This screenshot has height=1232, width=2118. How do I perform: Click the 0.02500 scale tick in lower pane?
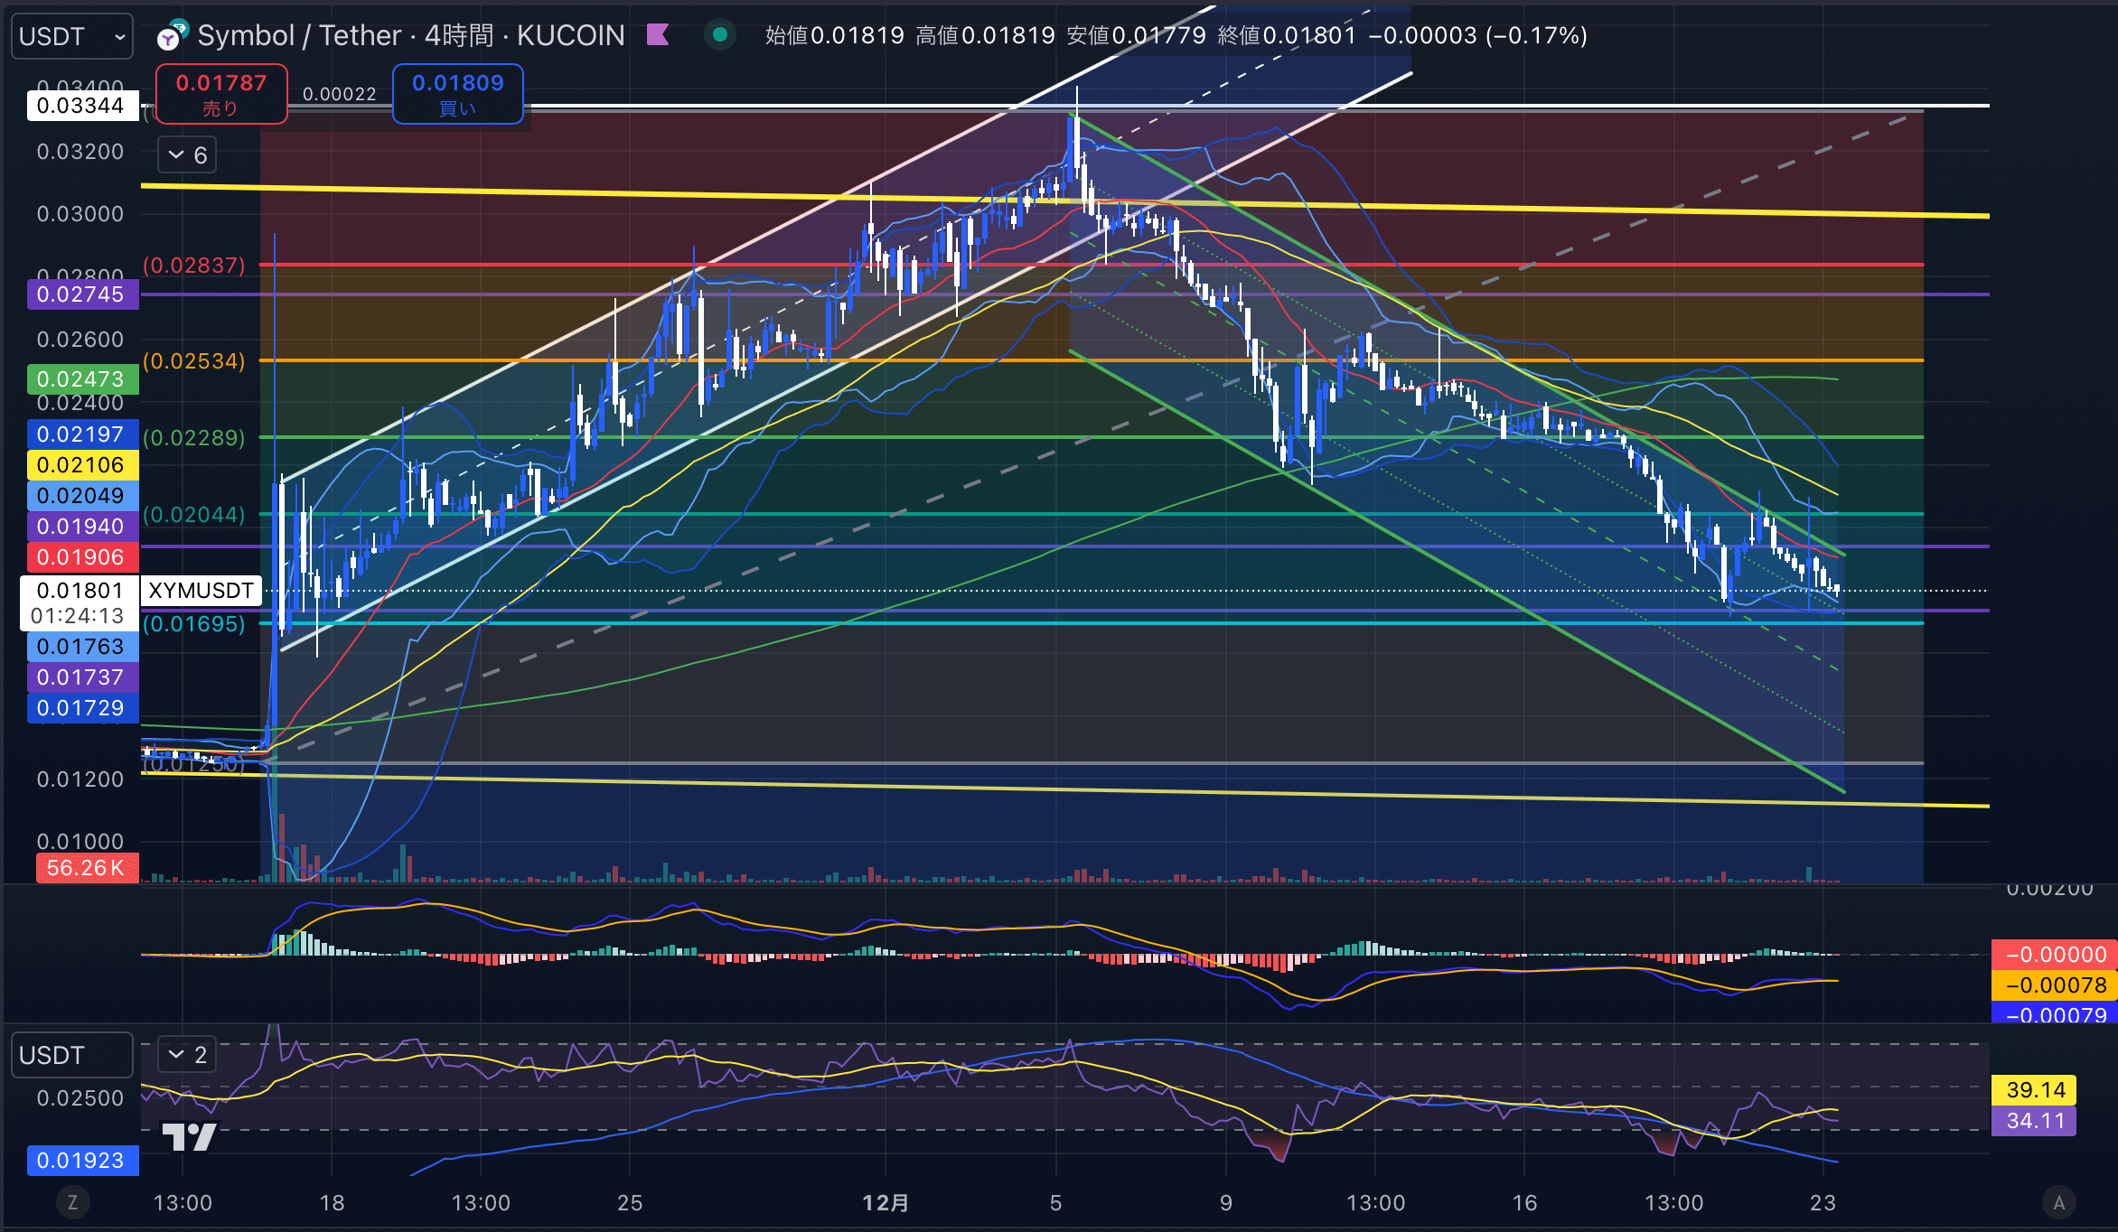[80, 1098]
